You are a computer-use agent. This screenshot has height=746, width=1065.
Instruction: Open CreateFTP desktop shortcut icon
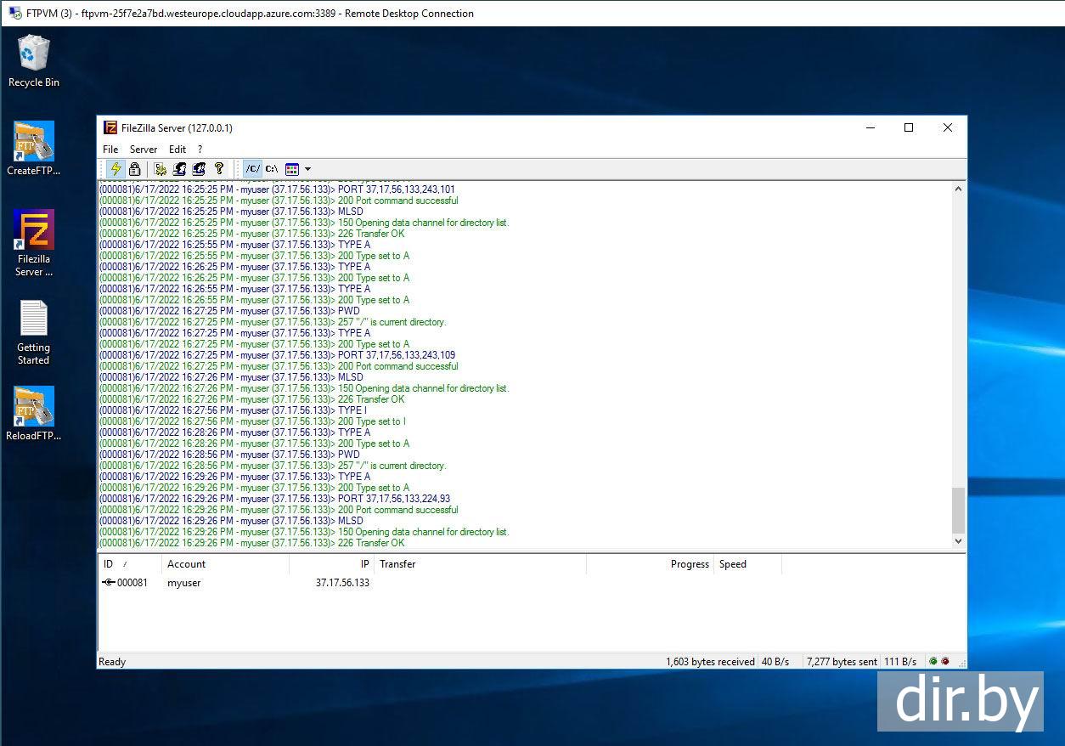34,142
